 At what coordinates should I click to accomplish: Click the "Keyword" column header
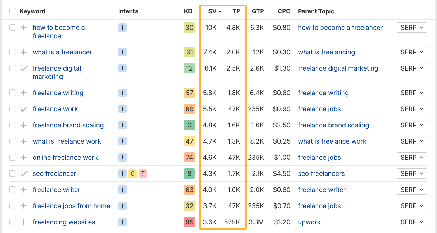coord(32,11)
